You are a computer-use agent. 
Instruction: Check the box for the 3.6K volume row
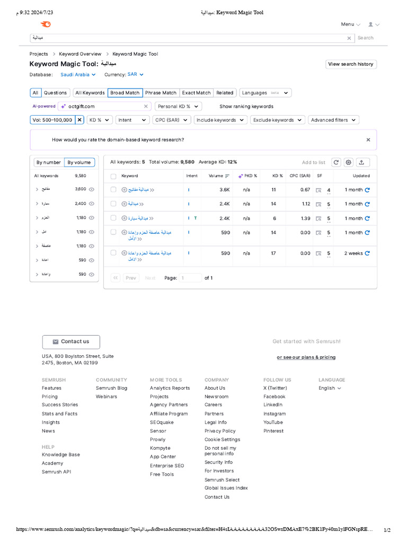(x=113, y=189)
